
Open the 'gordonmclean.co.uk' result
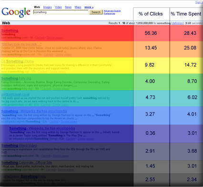point(15,94)
